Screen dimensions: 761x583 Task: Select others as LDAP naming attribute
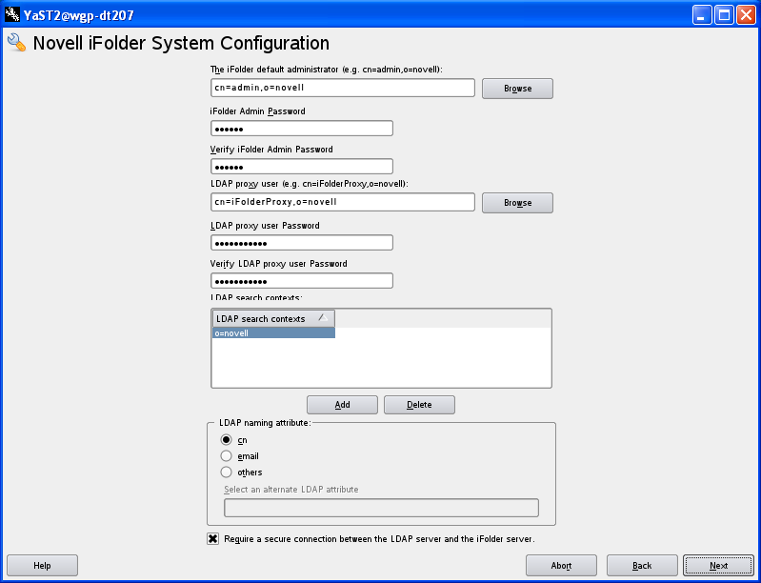click(226, 472)
